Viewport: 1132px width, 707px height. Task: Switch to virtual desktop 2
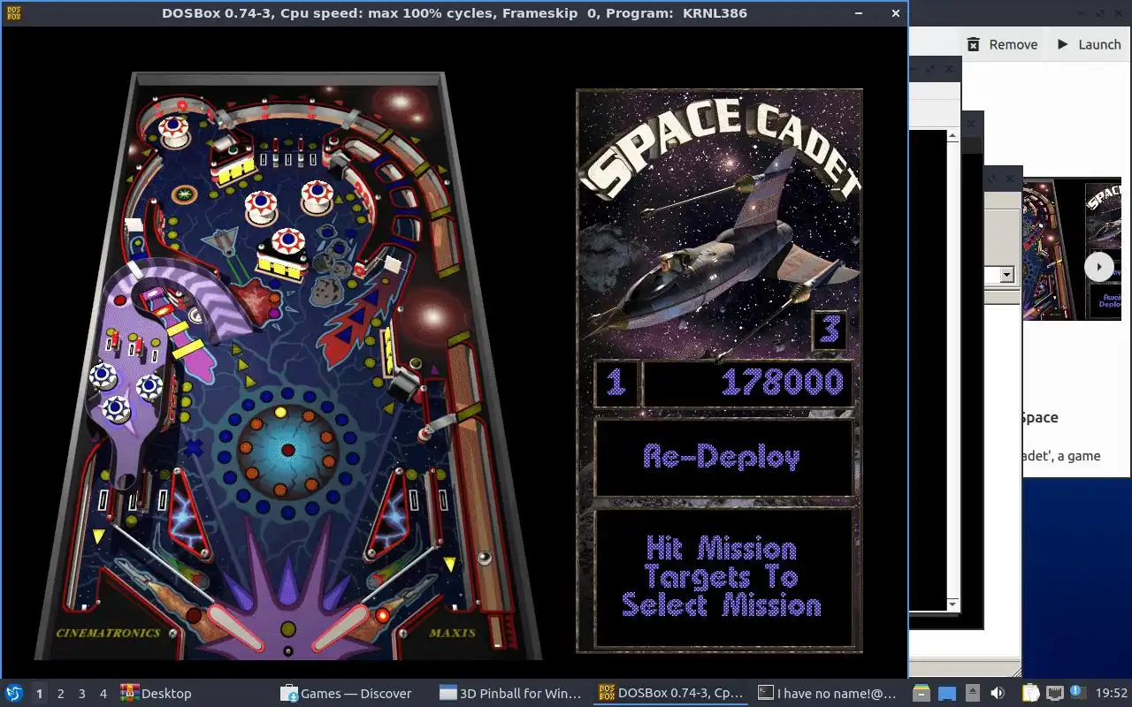(x=60, y=694)
